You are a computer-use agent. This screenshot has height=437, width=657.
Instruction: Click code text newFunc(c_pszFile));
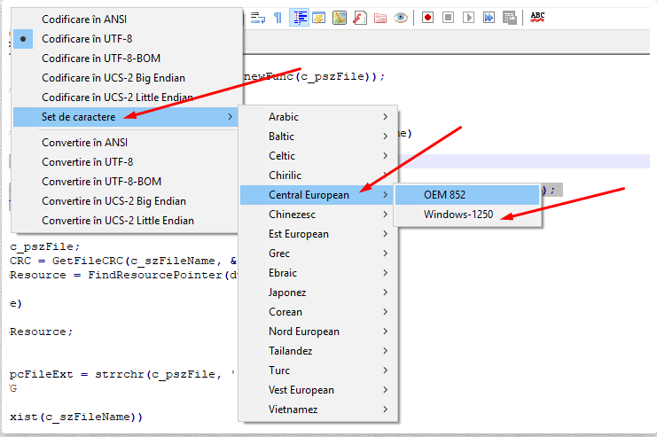314,76
